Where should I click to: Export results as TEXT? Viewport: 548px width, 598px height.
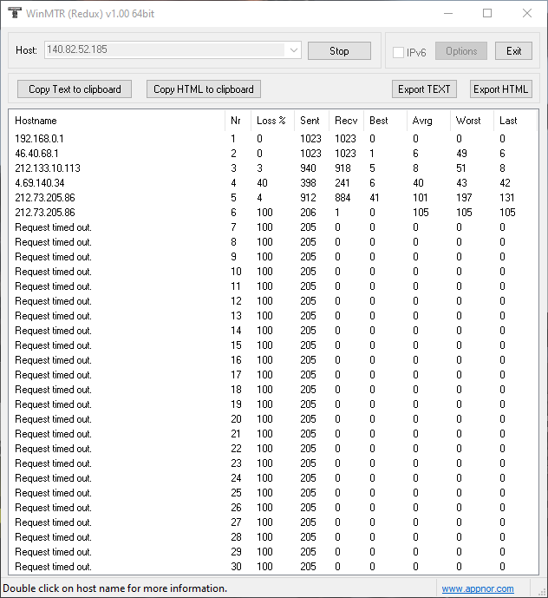(x=424, y=89)
